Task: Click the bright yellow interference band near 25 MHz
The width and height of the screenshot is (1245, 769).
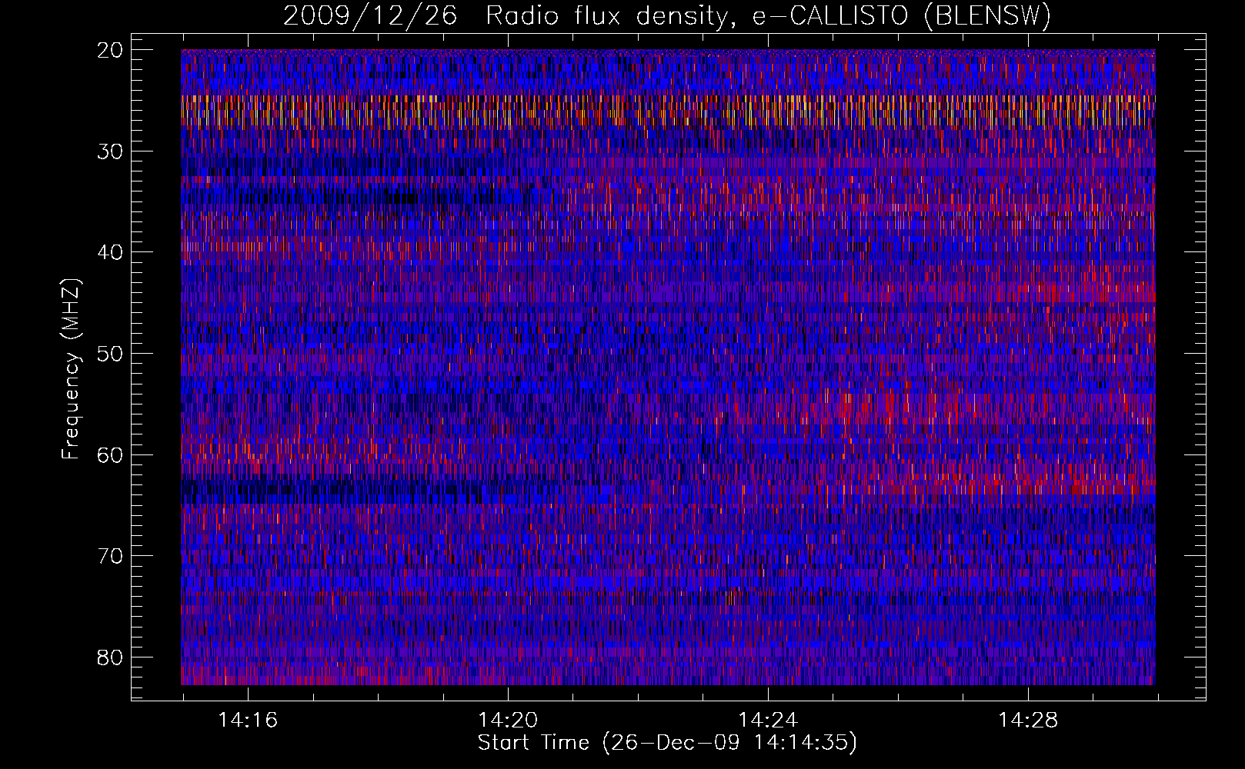Action: (668, 112)
